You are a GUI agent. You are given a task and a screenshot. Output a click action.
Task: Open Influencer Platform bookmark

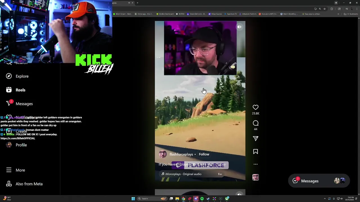(248, 14)
